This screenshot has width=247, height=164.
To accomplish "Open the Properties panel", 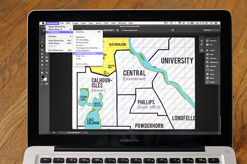I will (211, 41).
